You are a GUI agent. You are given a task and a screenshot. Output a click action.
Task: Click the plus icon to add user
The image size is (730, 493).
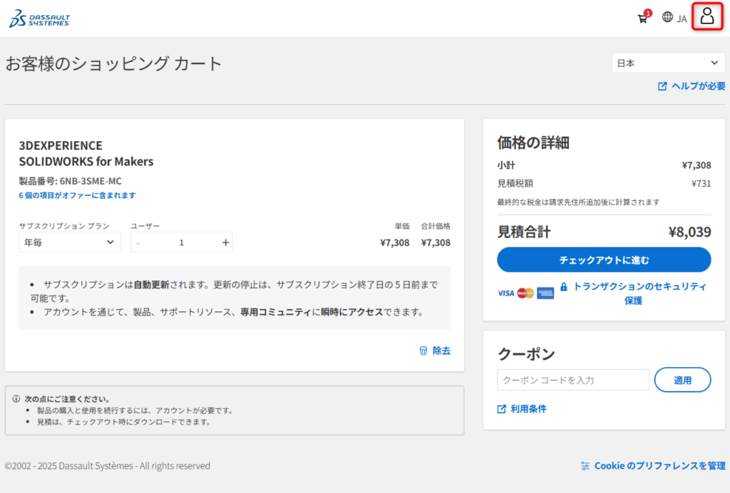(225, 242)
